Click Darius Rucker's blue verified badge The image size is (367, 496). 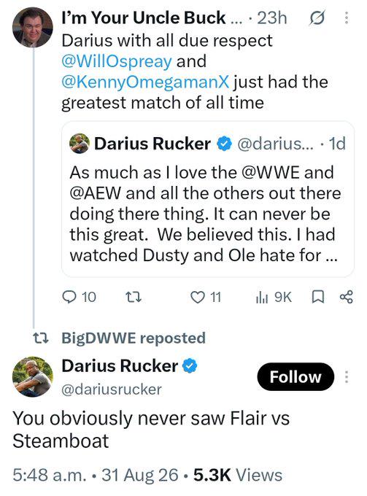tap(190, 366)
